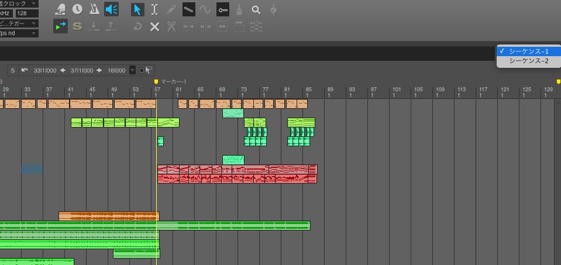Click the curved undo-selection arrow
The image size is (561, 265).
25,70
